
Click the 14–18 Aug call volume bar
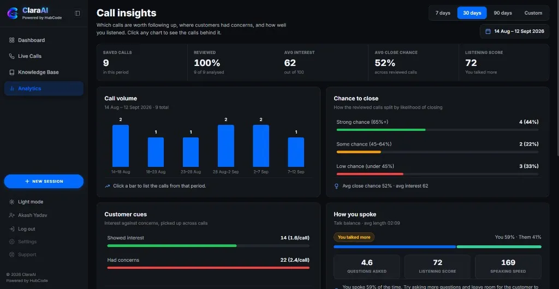click(121, 146)
